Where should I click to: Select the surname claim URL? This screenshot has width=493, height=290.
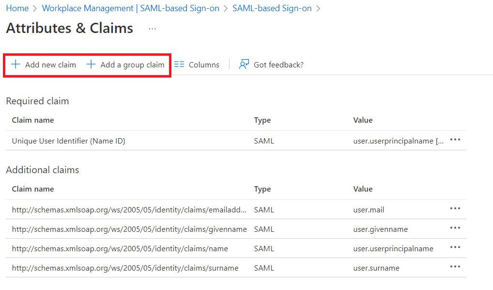(125, 268)
